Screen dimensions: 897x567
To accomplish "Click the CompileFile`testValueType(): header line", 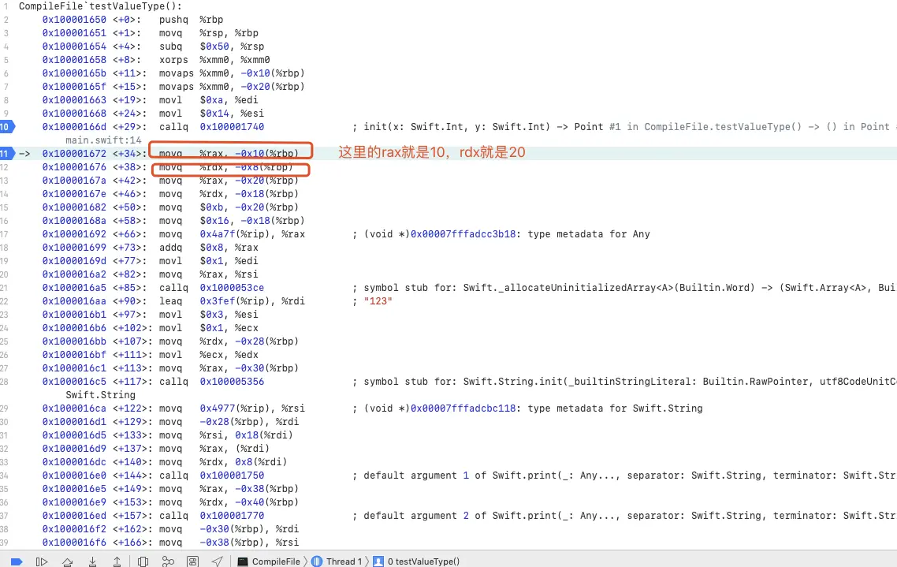I will coord(101,6).
